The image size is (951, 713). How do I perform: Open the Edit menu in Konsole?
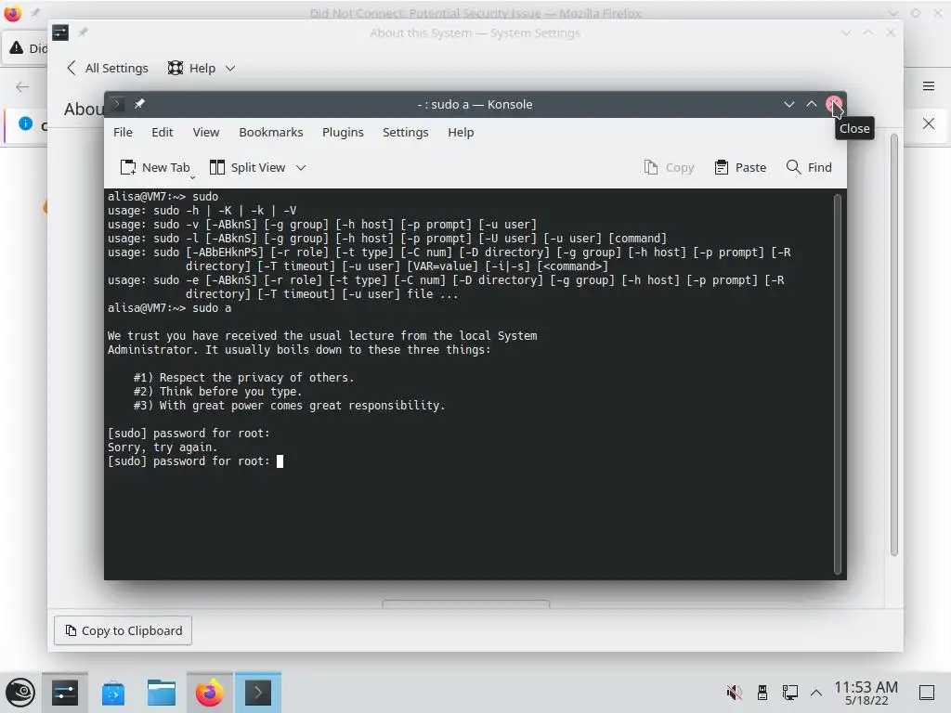pyautogui.click(x=162, y=132)
